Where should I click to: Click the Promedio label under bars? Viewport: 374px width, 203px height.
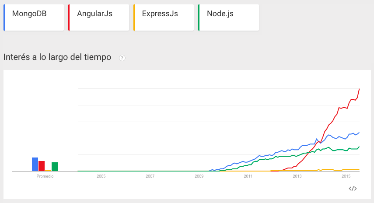coord(45,176)
